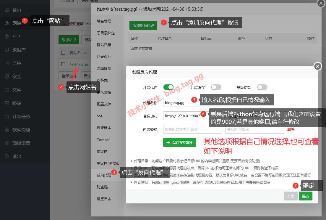Turn on the 高级功能 toggle
Screen dimensions: 326x220
pyautogui.click(x=262, y=87)
